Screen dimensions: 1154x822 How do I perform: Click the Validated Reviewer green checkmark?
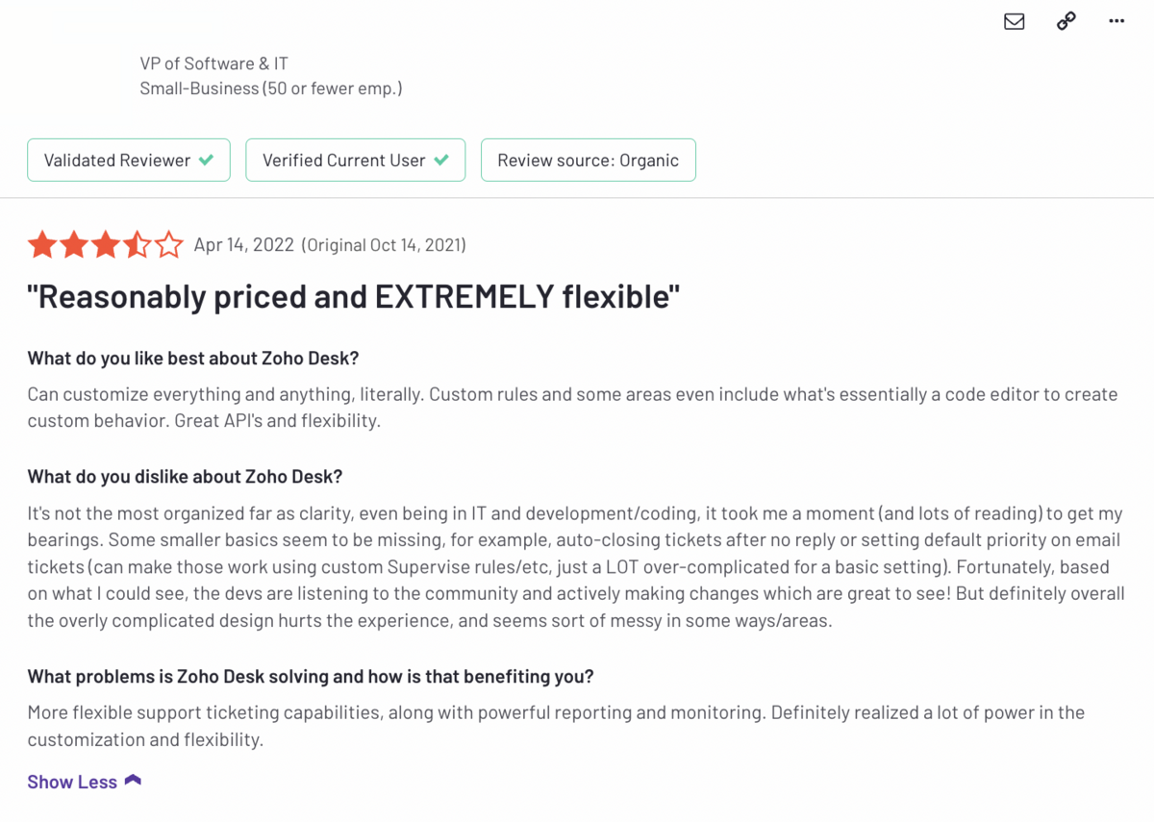(206, 161)
